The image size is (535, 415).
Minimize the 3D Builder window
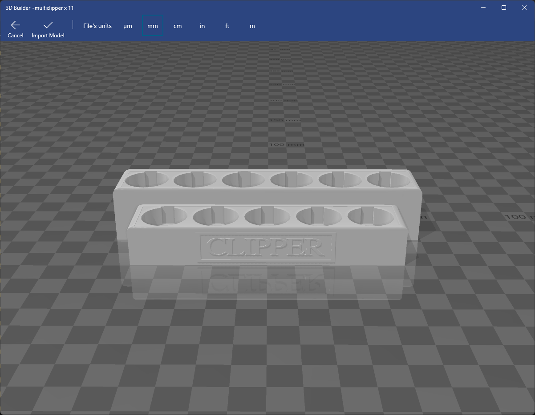(x=483, y=8)
